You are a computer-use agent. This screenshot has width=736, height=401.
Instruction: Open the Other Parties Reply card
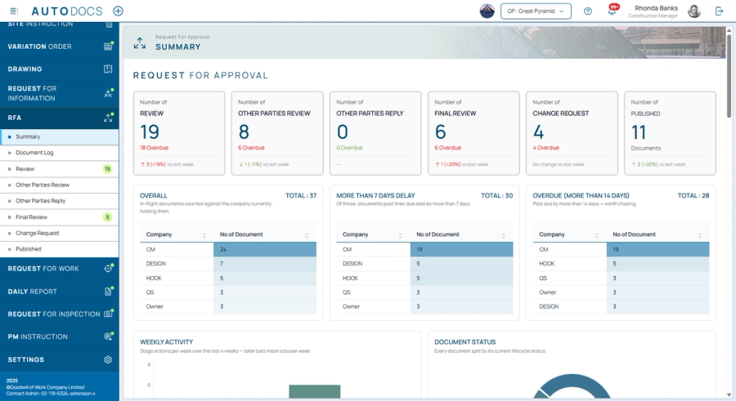375,133
